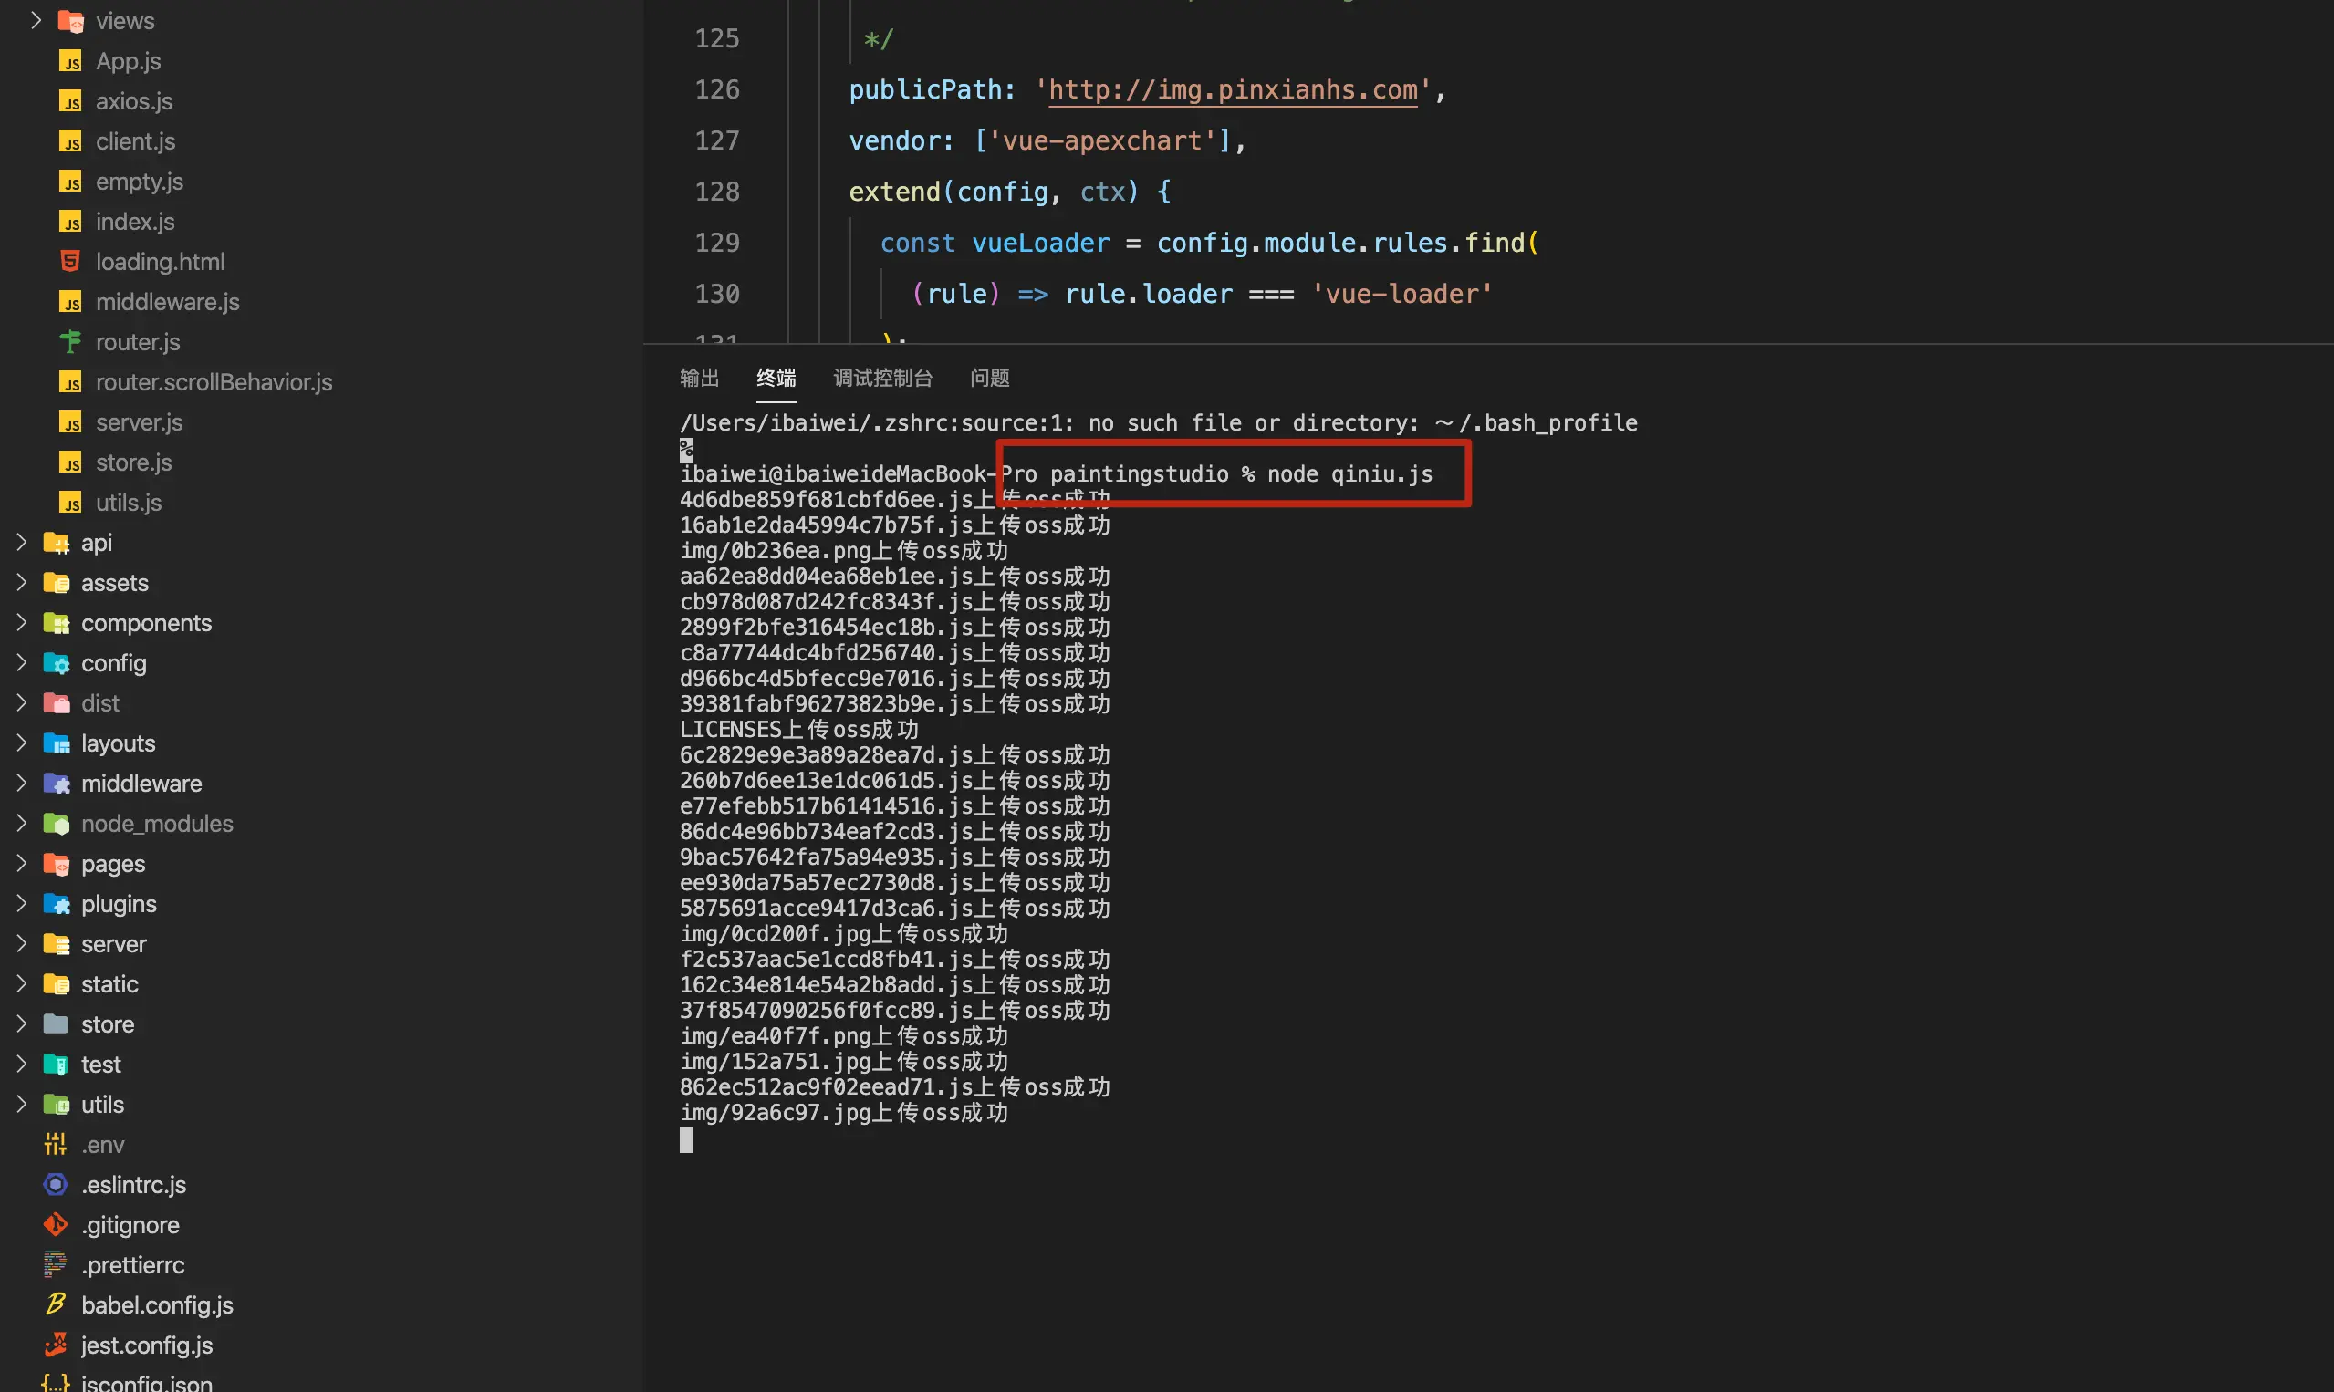Switch to the 输出 panel tab
This screenshot has width=2334, height=1392.
click(699, 378)
